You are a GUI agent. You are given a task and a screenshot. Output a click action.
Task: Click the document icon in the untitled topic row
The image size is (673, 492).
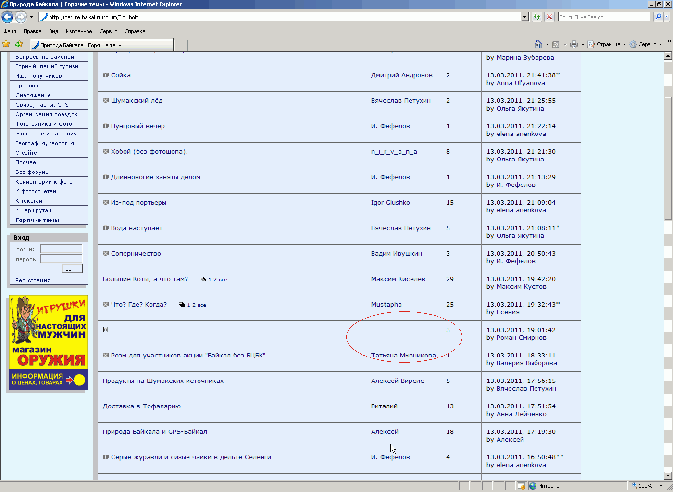point(105,330)
